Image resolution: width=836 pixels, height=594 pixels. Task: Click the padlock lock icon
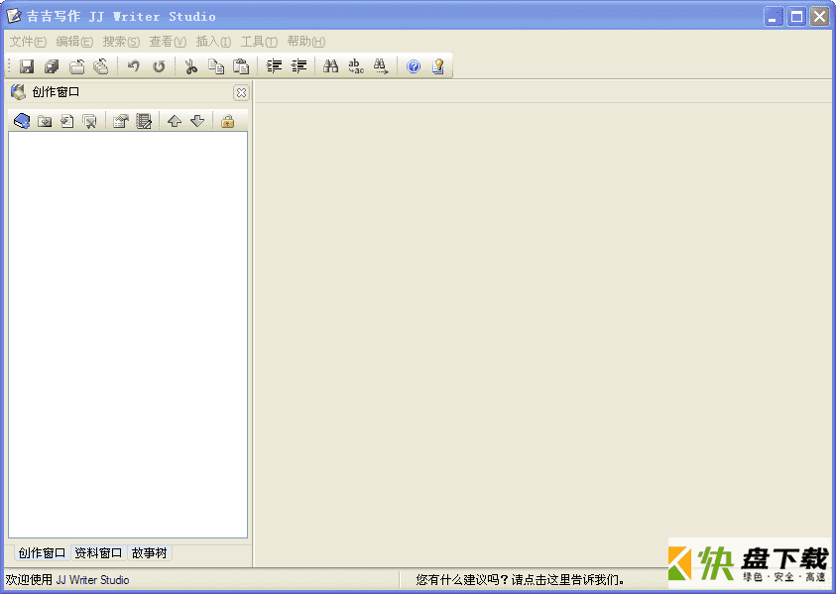tap(228, 122)
